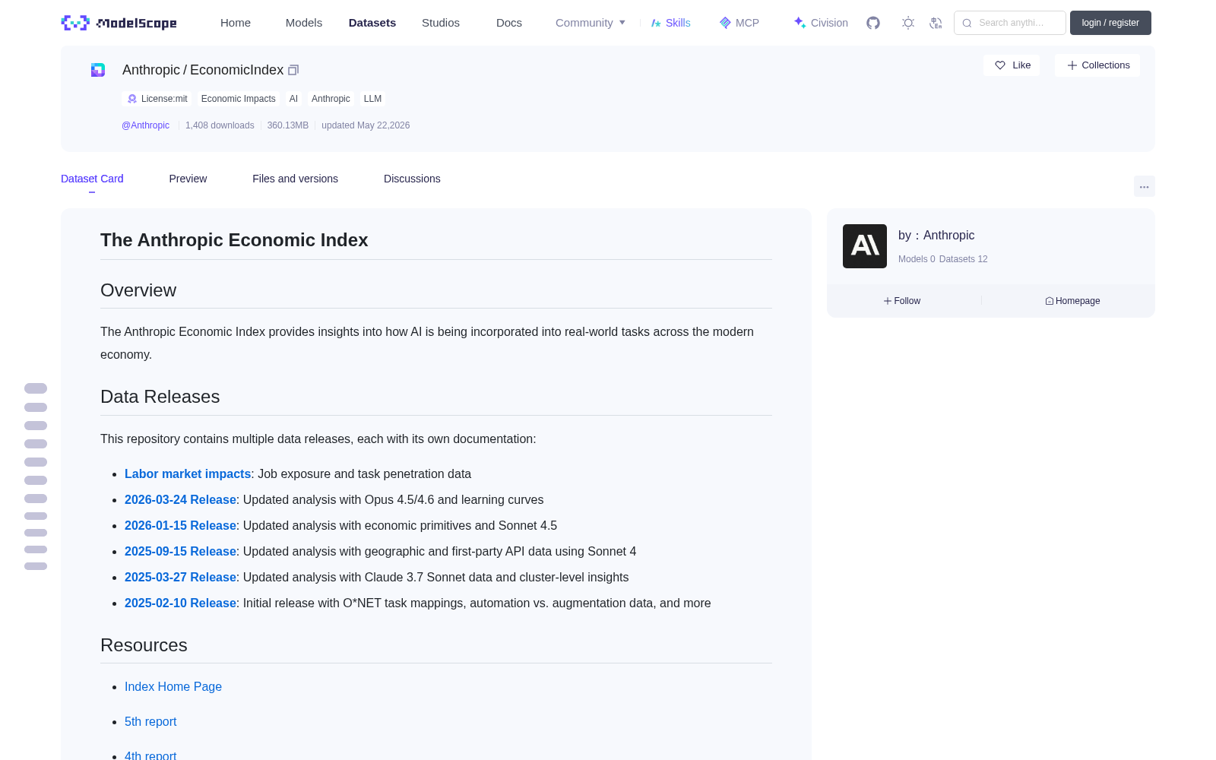Open the Civision page
Viewport: 1216px width, 760px height.
tap(821, 23)
